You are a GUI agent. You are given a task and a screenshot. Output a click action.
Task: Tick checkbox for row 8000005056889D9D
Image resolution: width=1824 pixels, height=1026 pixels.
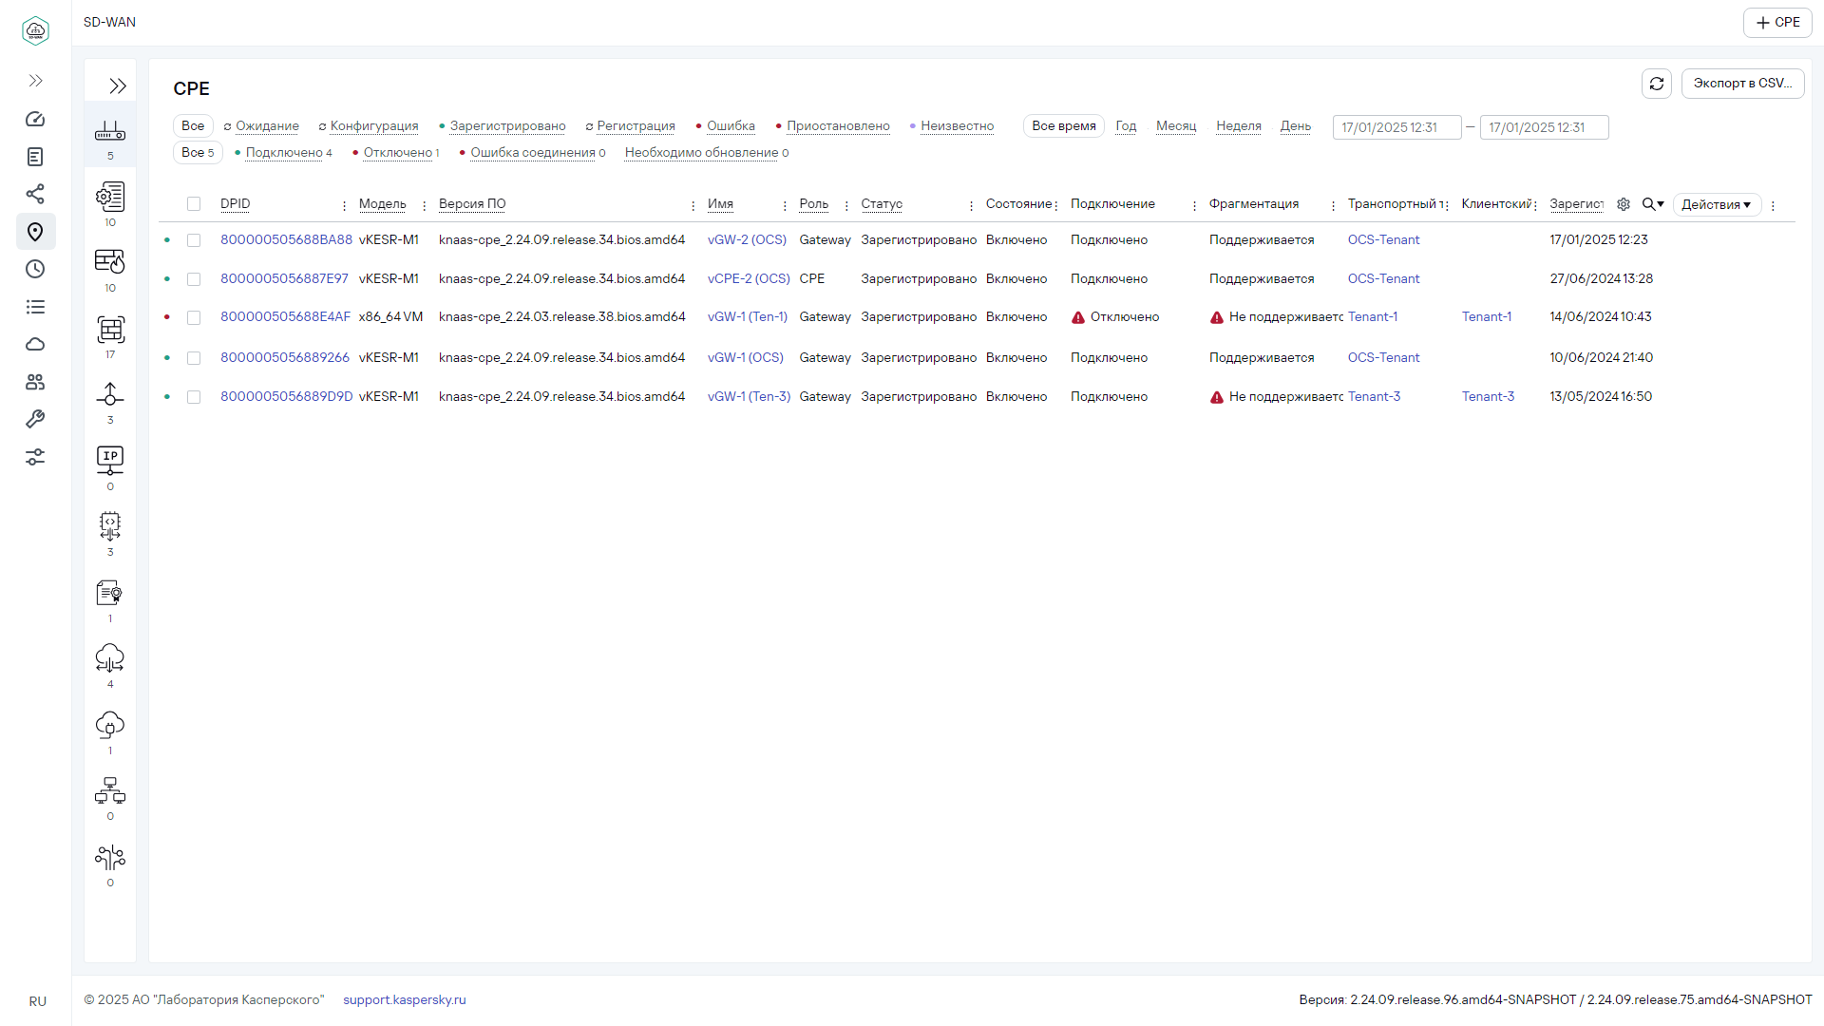click(x=194, y=397)
